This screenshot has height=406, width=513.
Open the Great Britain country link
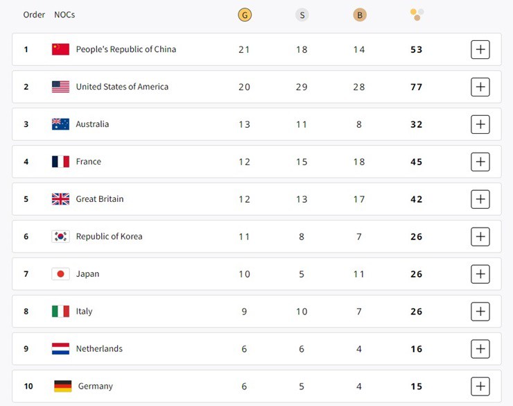click(100, 199)
